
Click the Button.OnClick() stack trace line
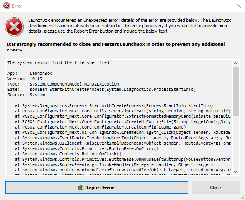coord(68,154)
